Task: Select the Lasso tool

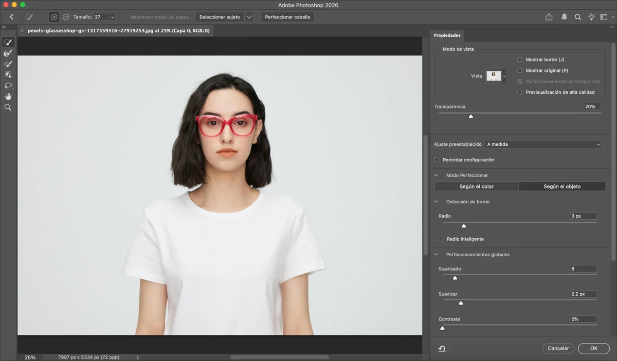Action: (8, 86)
